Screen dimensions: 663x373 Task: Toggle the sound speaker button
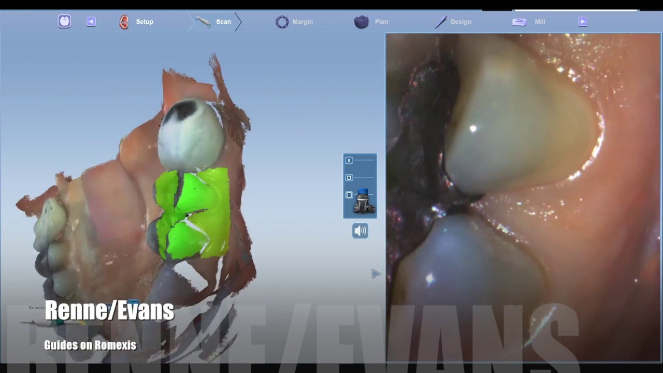pyautogui.click(x=360, y=231)
